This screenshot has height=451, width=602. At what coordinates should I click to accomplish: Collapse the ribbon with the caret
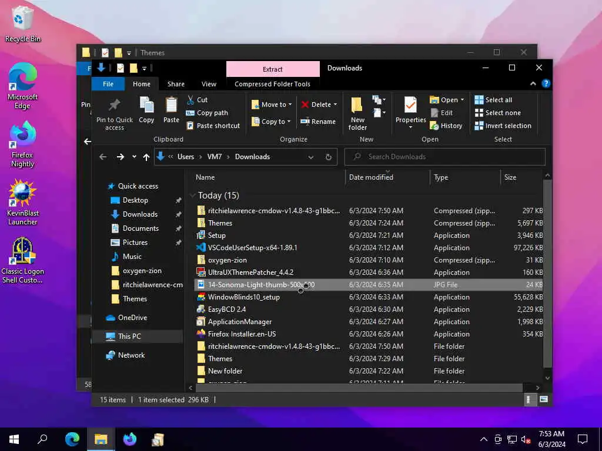tap(533, 83)
